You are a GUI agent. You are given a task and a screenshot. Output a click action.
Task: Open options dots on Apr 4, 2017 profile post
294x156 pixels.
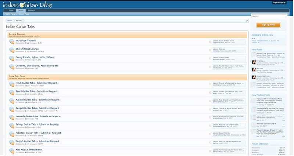(284, 120)
